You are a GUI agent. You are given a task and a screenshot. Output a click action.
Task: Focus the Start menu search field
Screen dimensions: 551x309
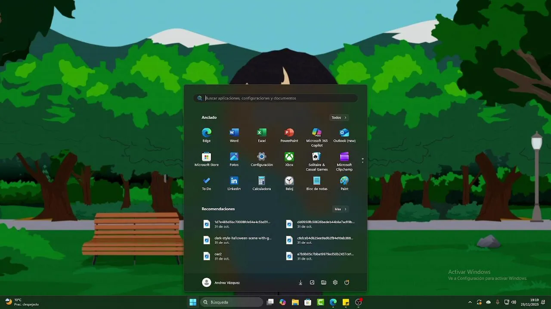[275, 98]
